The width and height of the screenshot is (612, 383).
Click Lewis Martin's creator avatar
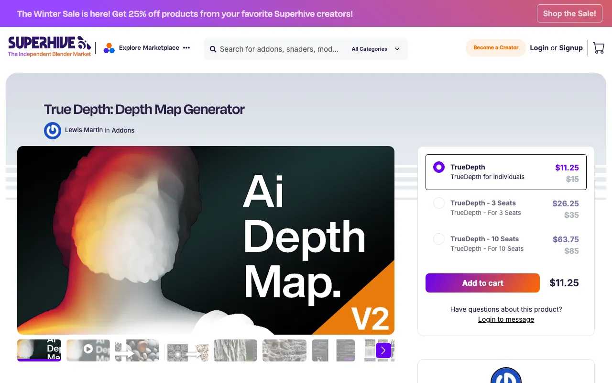53,130
